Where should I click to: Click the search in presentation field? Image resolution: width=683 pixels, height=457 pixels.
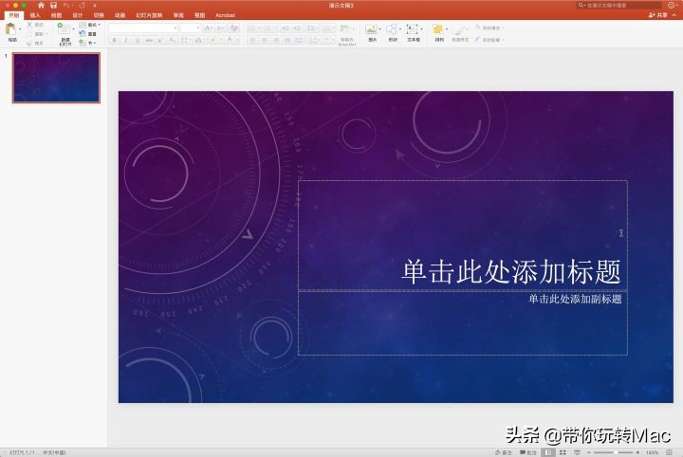pos(618,6)
